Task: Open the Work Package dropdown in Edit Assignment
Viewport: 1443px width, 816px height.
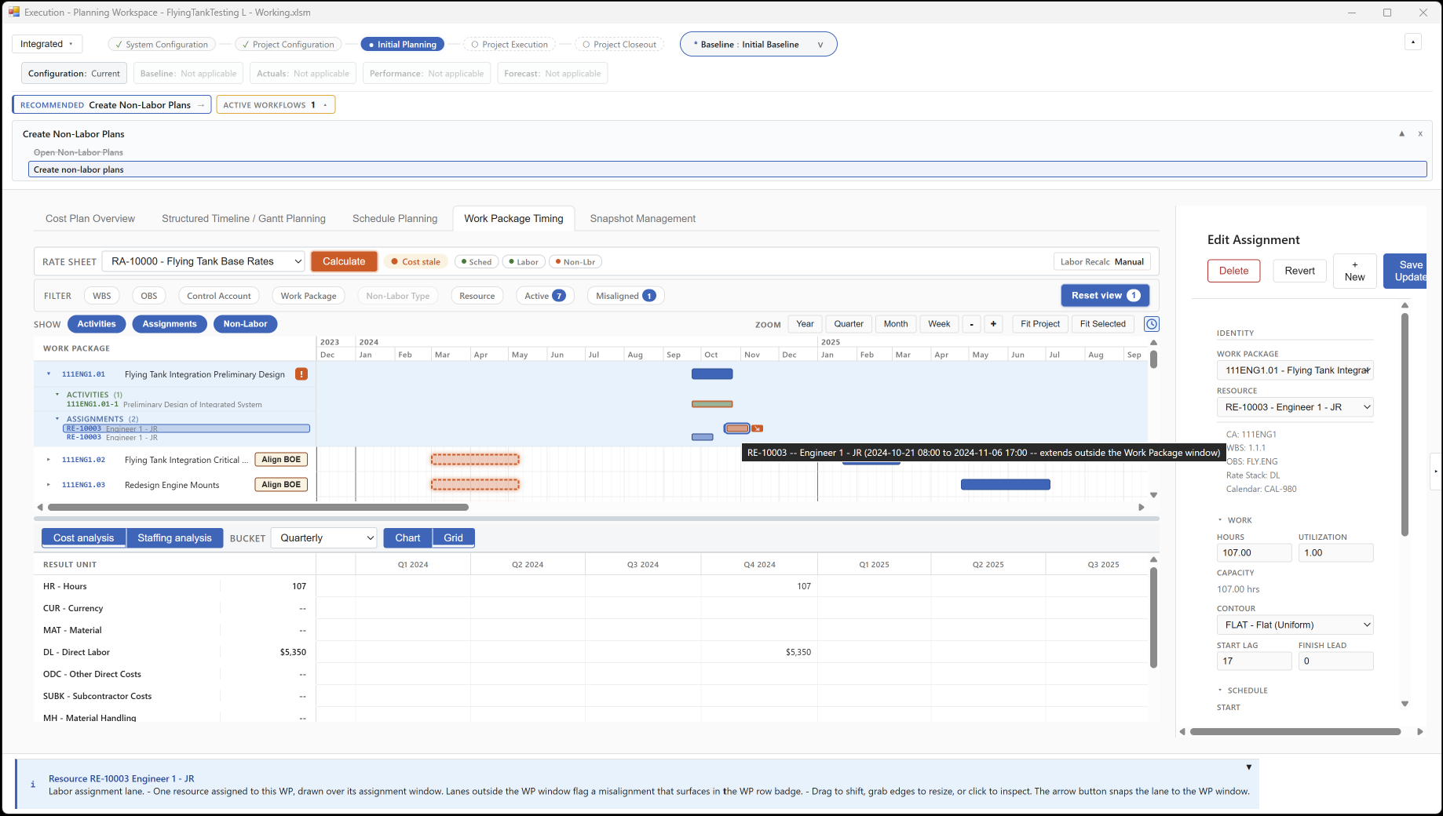Action: tap(1295, 370)
